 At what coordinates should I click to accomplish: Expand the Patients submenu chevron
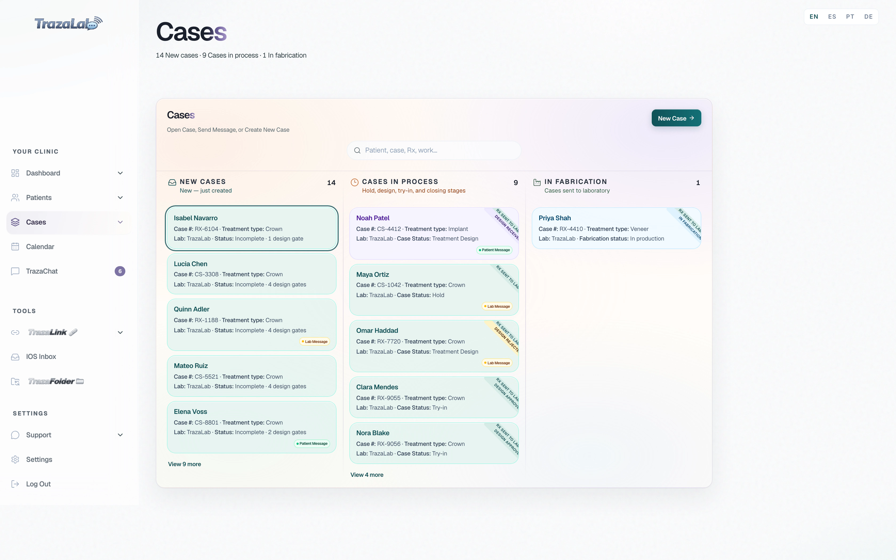click(x=120, y=197)
